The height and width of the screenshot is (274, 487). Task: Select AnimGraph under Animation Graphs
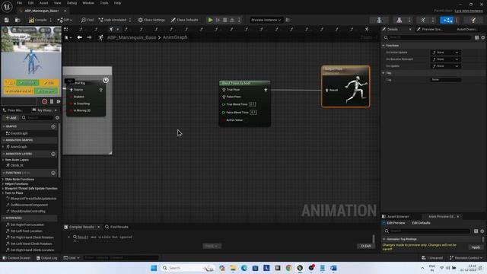tap(19, 147)
